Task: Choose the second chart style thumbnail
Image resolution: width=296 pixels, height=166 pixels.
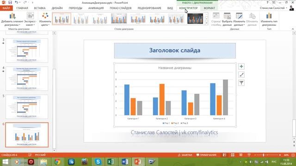Action: click(81, 18)
